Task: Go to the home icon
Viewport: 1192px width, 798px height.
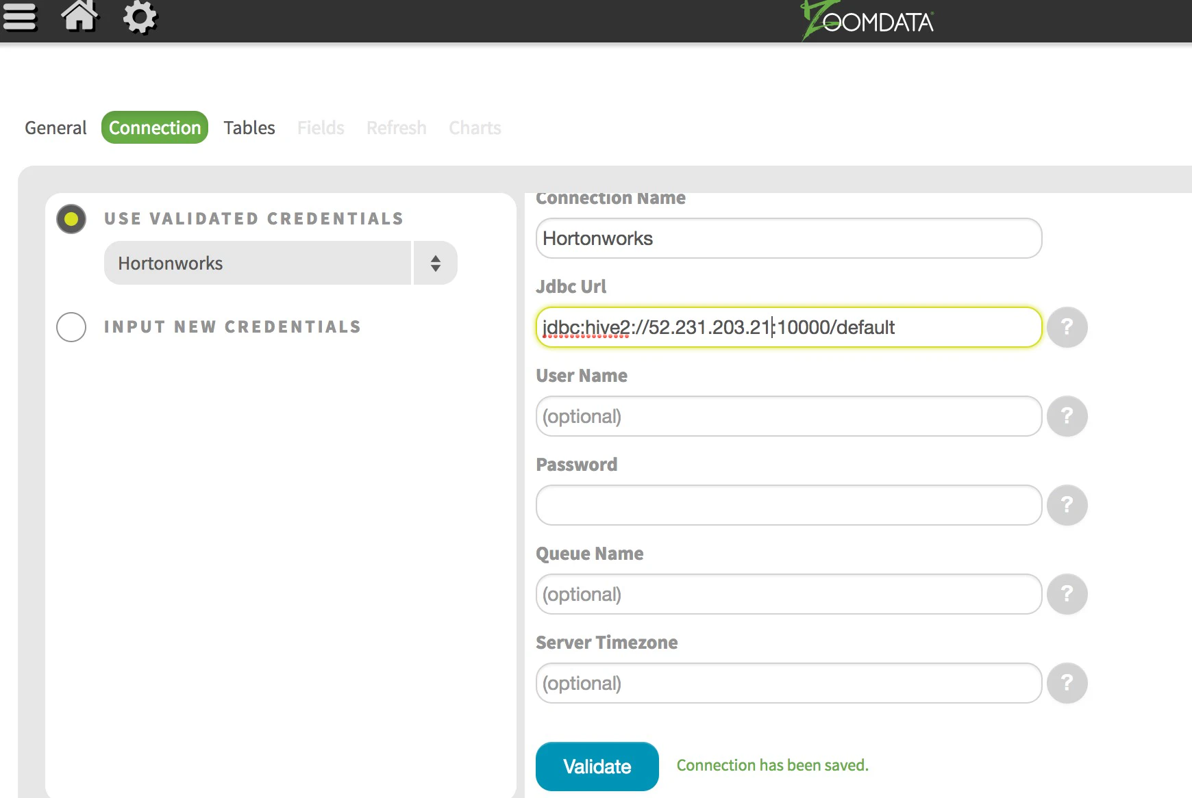Action: [80, 16]
